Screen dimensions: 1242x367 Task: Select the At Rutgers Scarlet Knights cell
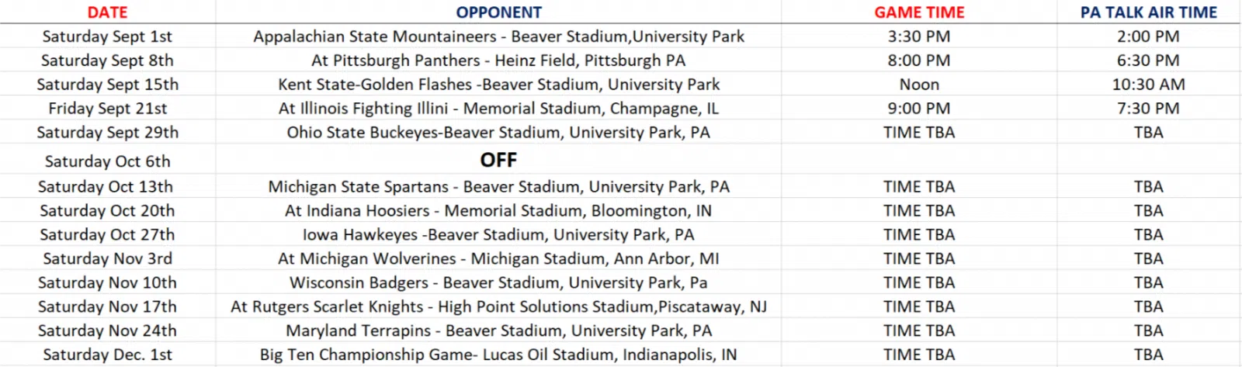point(498,307)
